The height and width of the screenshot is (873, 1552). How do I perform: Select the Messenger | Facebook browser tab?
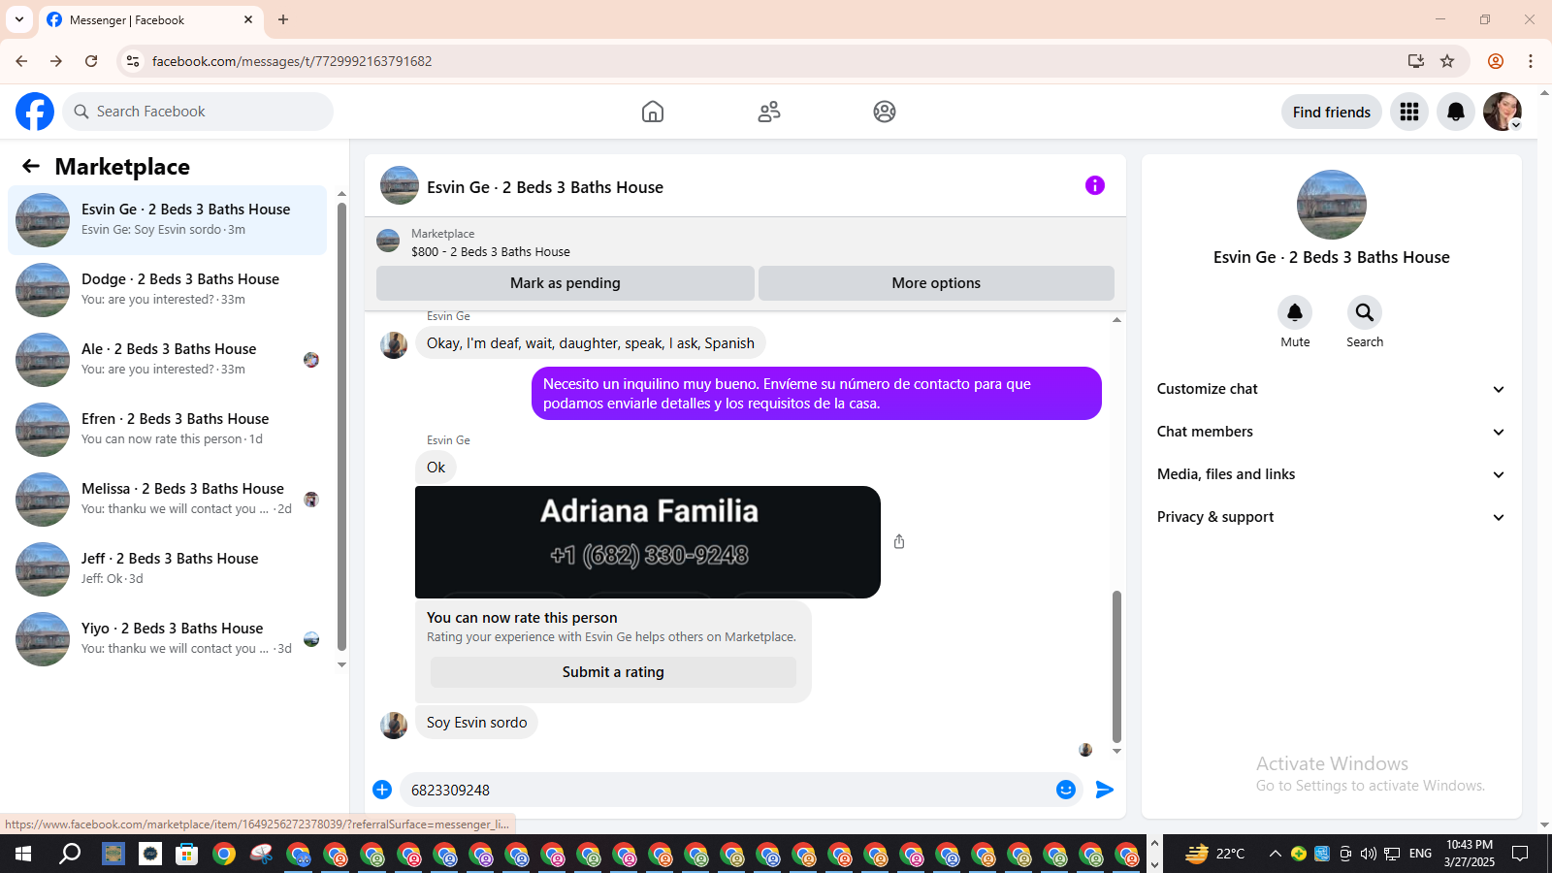point(150,19)
